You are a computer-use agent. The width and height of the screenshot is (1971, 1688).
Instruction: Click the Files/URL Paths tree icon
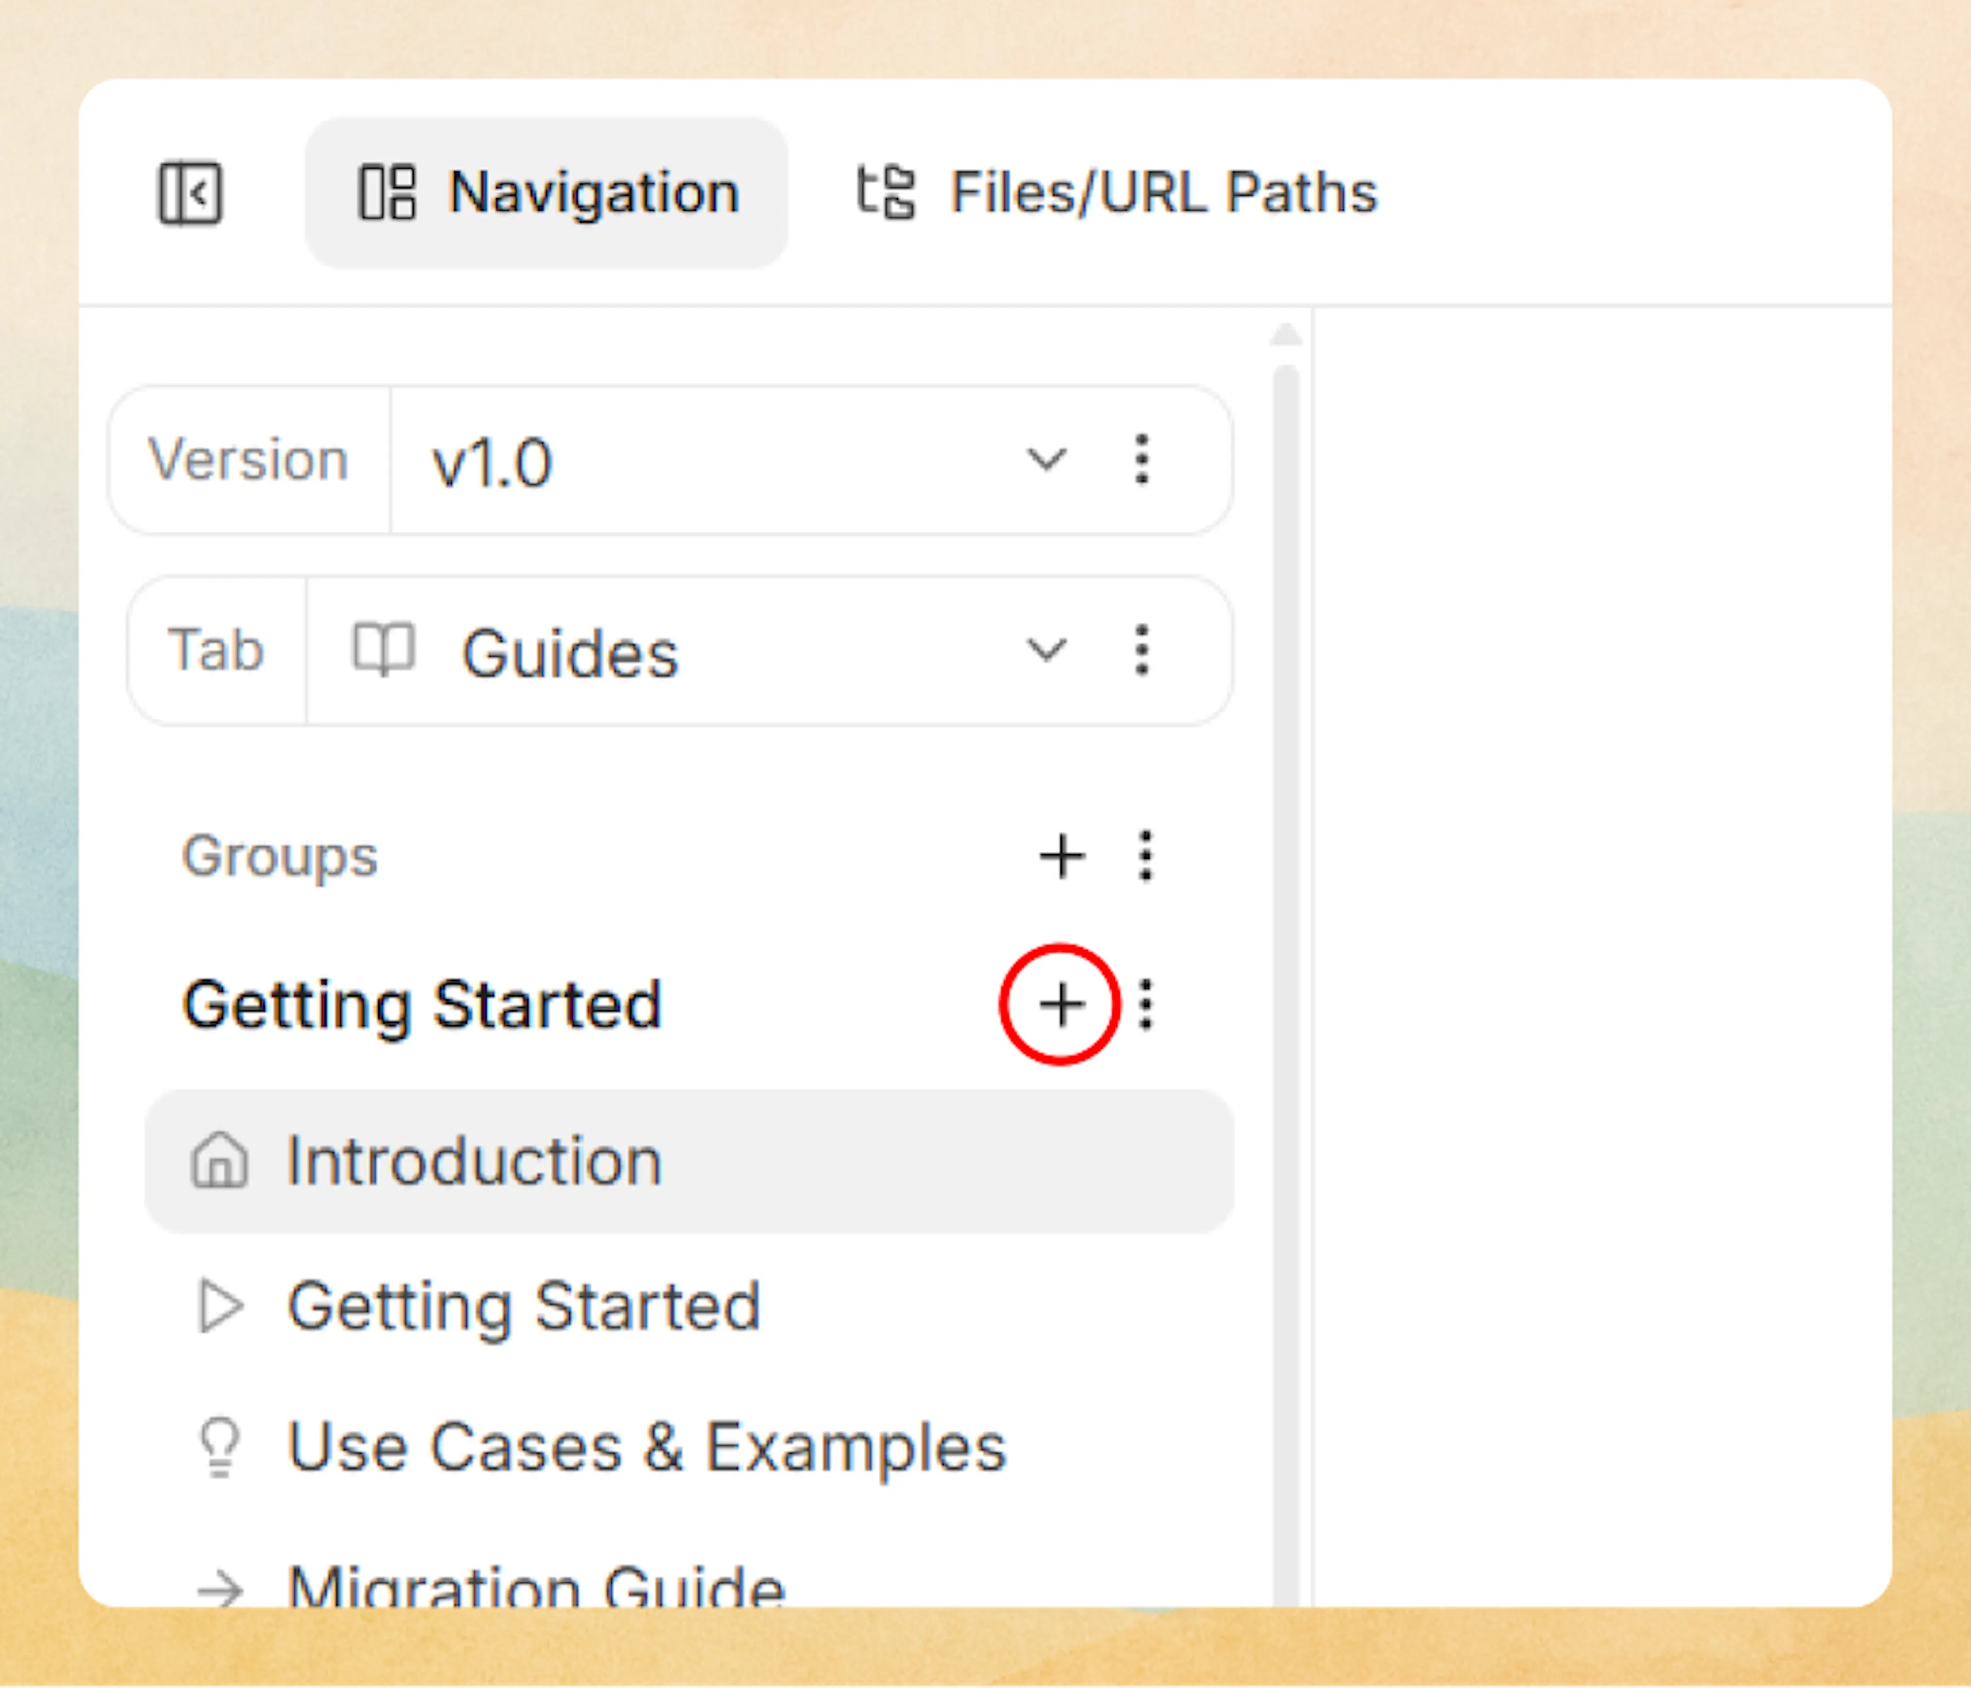click(887, 191)
